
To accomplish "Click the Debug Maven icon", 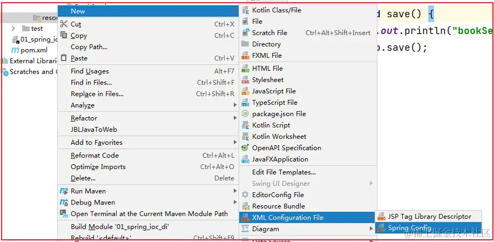I will coord(64,202).
